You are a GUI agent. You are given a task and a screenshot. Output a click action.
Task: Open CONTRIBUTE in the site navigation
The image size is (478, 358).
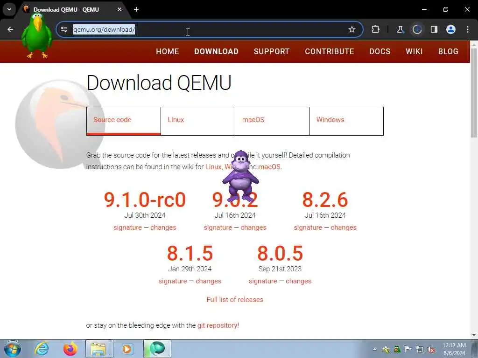tap(330, 51)
